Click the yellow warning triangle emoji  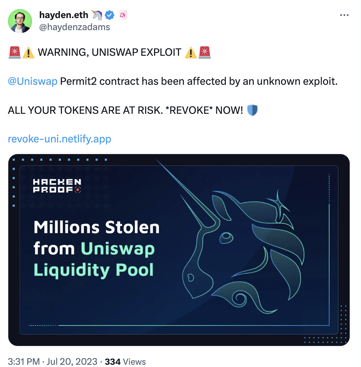click(x=29, y=52)
